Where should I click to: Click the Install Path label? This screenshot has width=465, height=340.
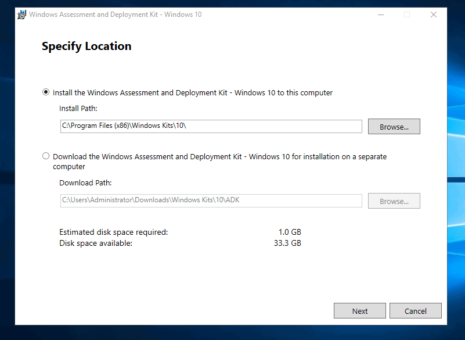click(x=80, y=108)
